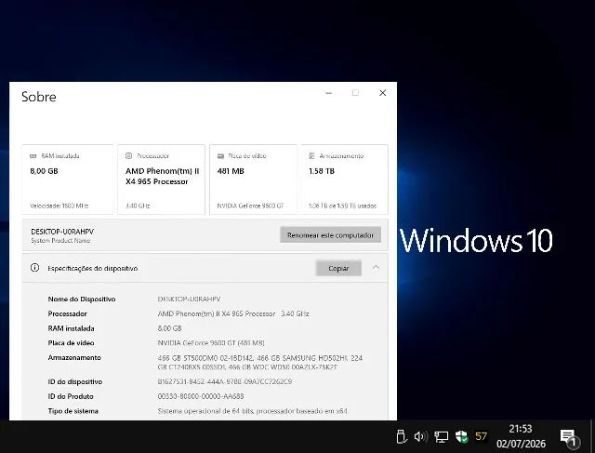
Task: Click the 481 MB video memory value
Action: 231,171
